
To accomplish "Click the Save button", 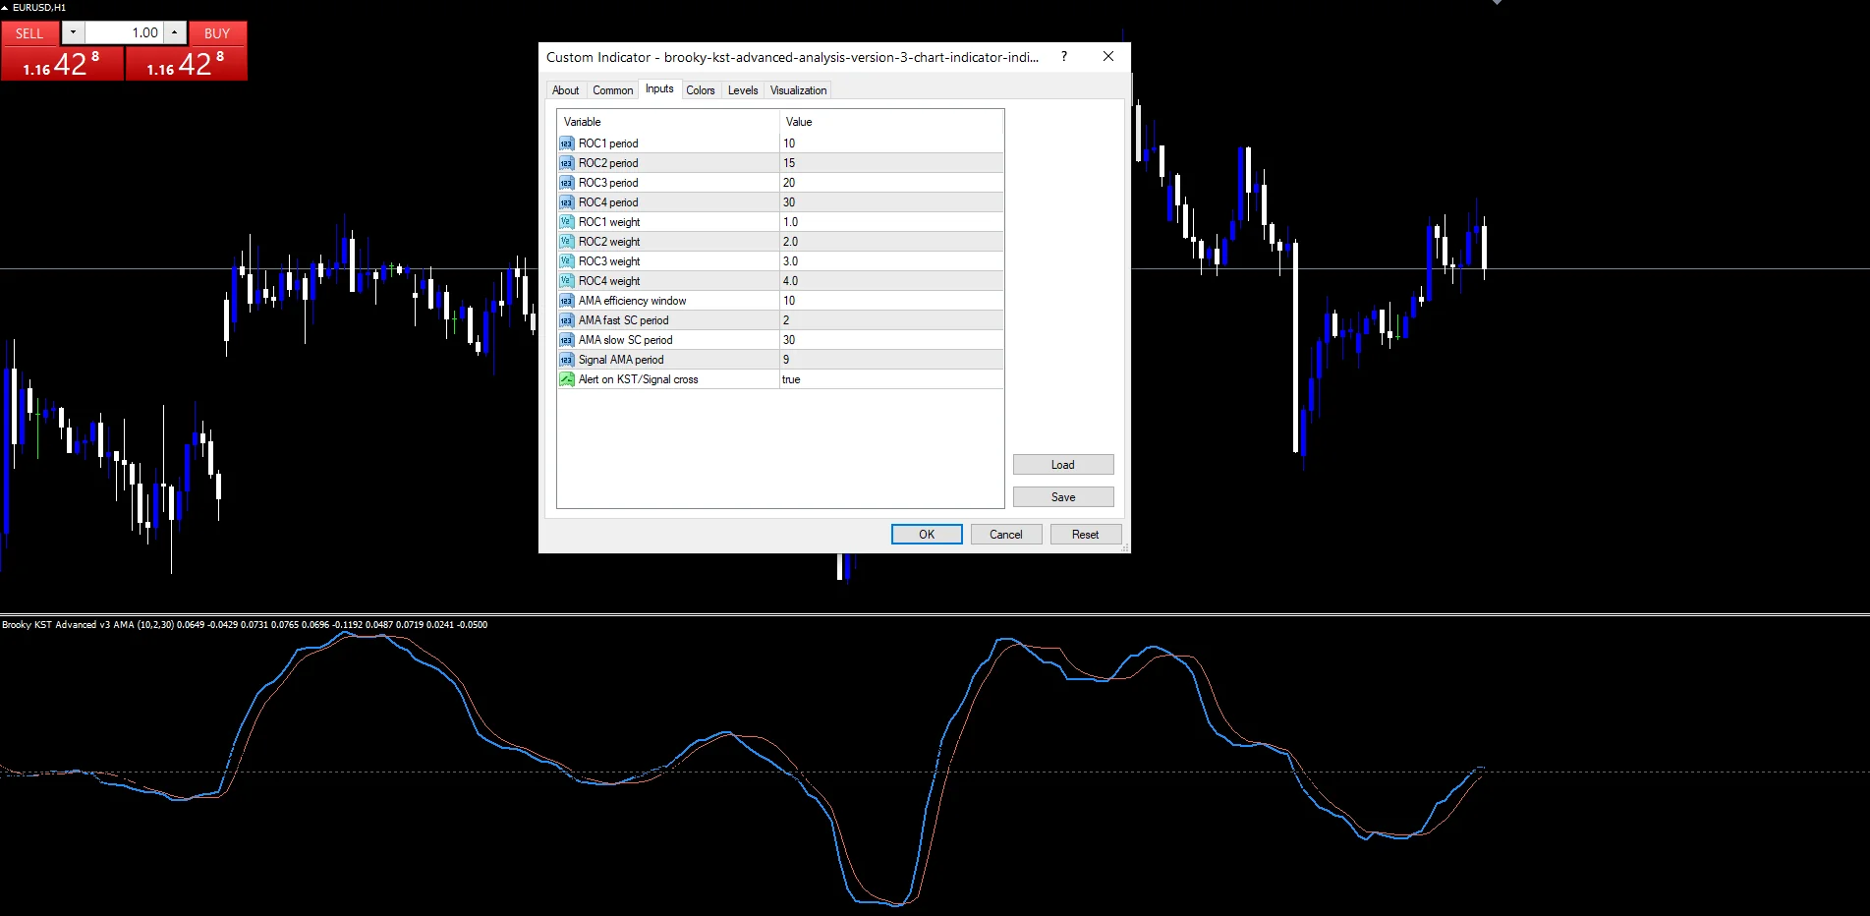I will [x=1063, y=497].
